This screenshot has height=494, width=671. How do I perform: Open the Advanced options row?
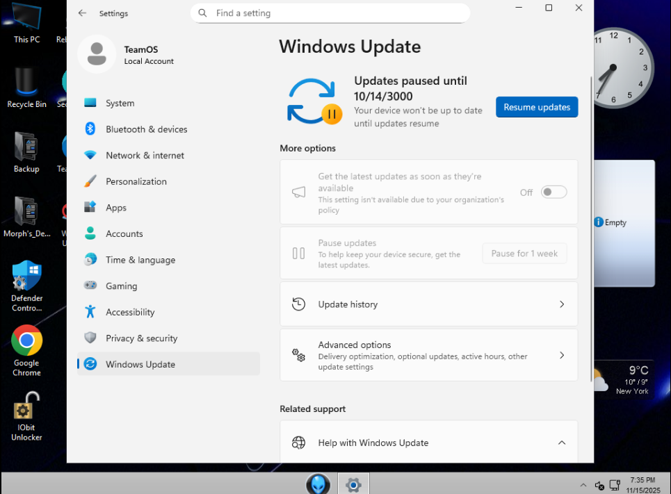[429, 355]
